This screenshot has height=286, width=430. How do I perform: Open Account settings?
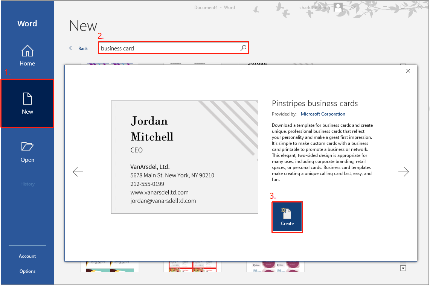click(27, 256)
